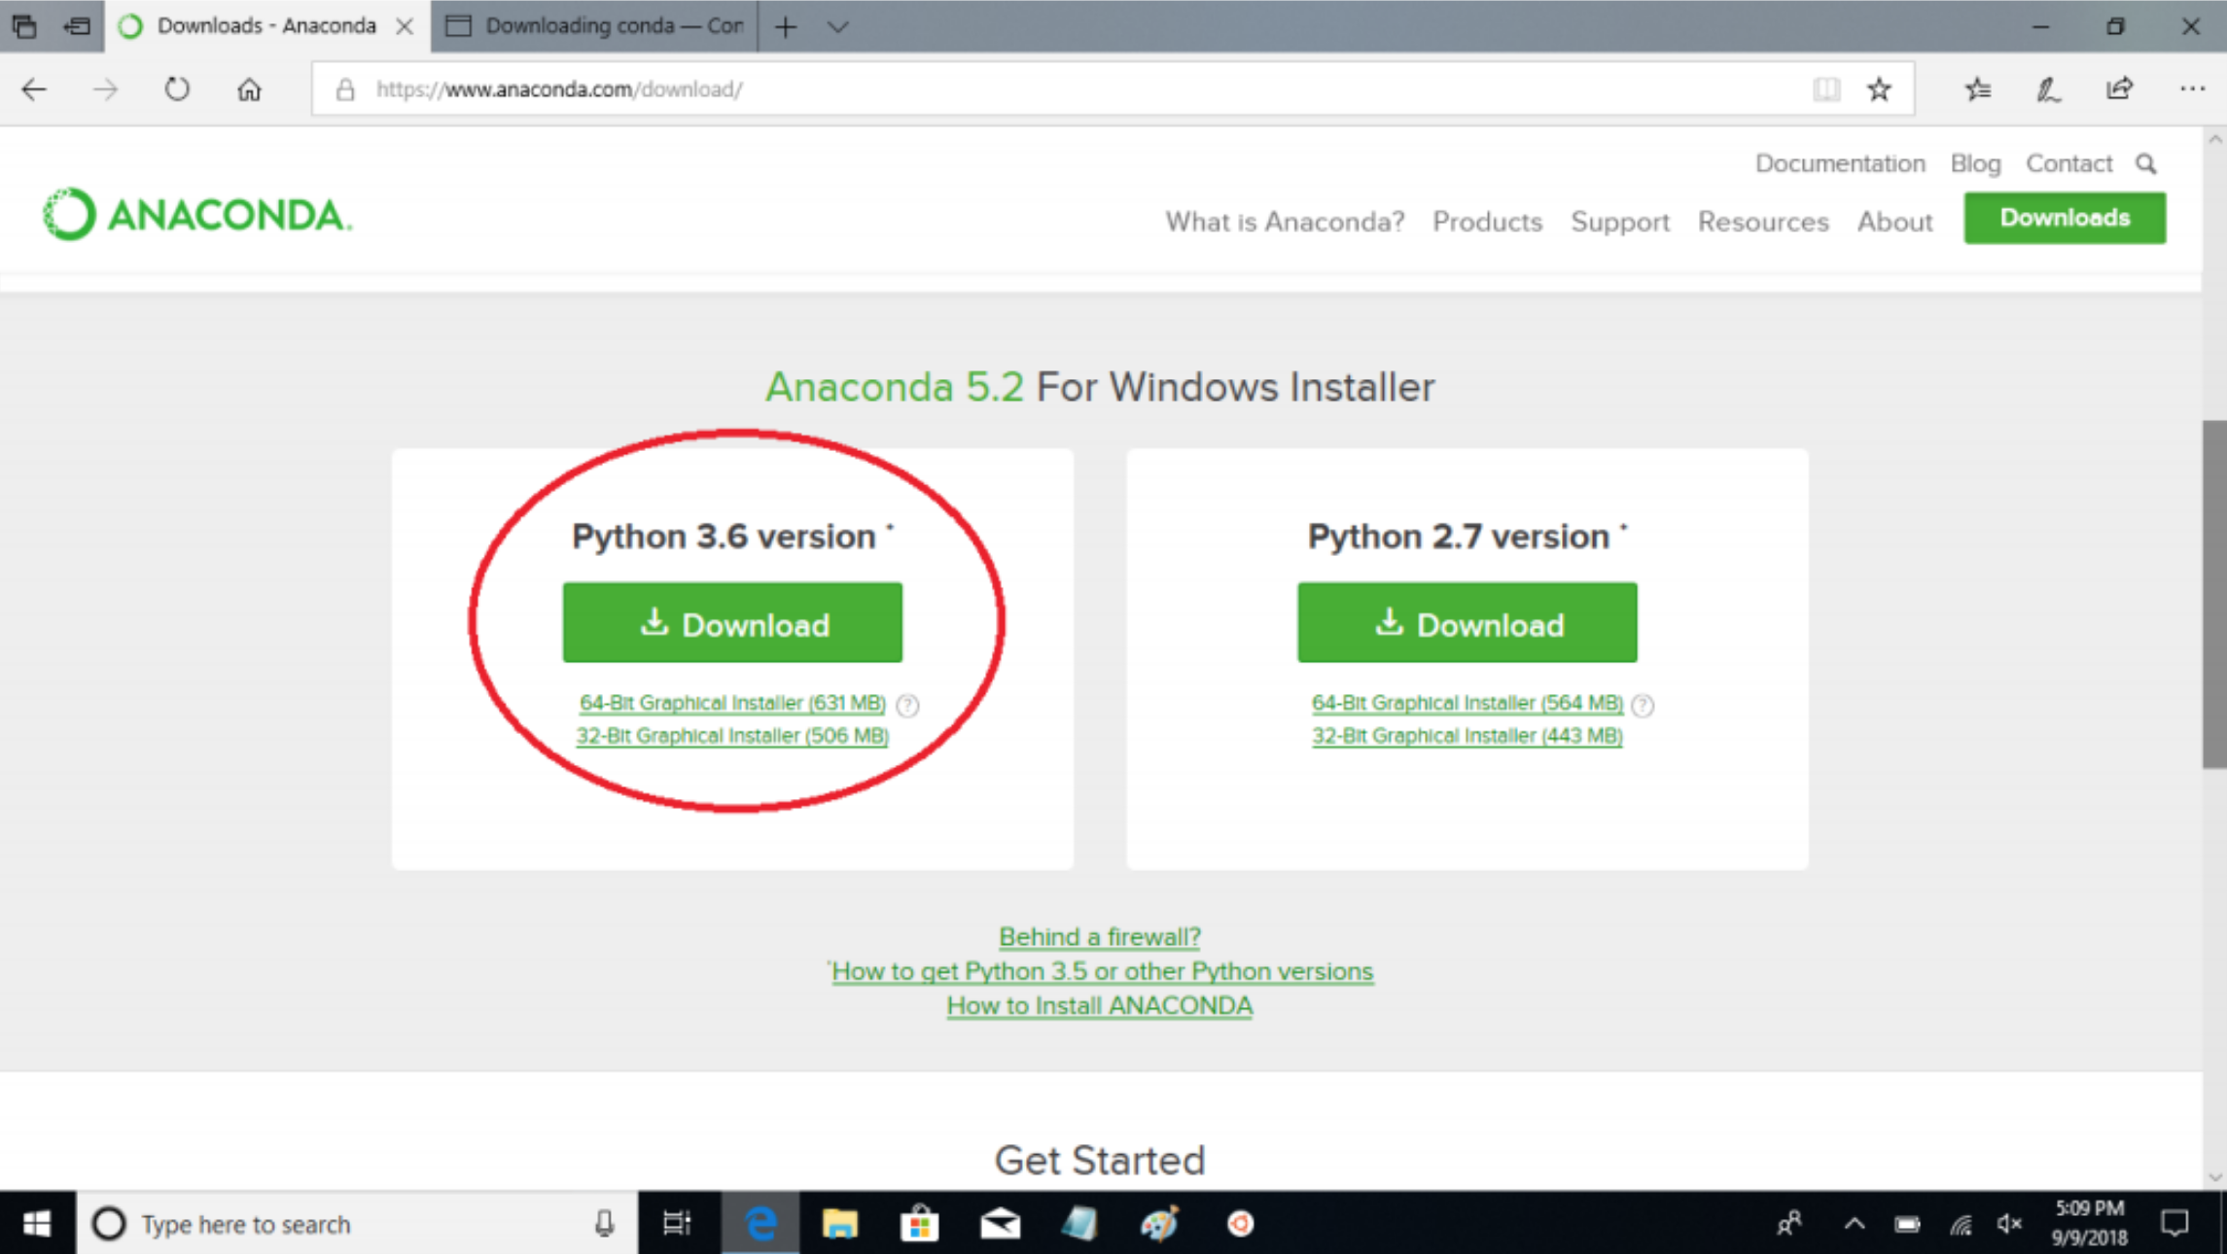
Task: Open the Resources menu
Action: pos(1763,222)
